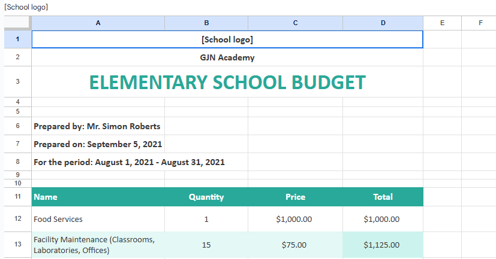Select row 13 header
496x259 pixels.
click(17, 245)
